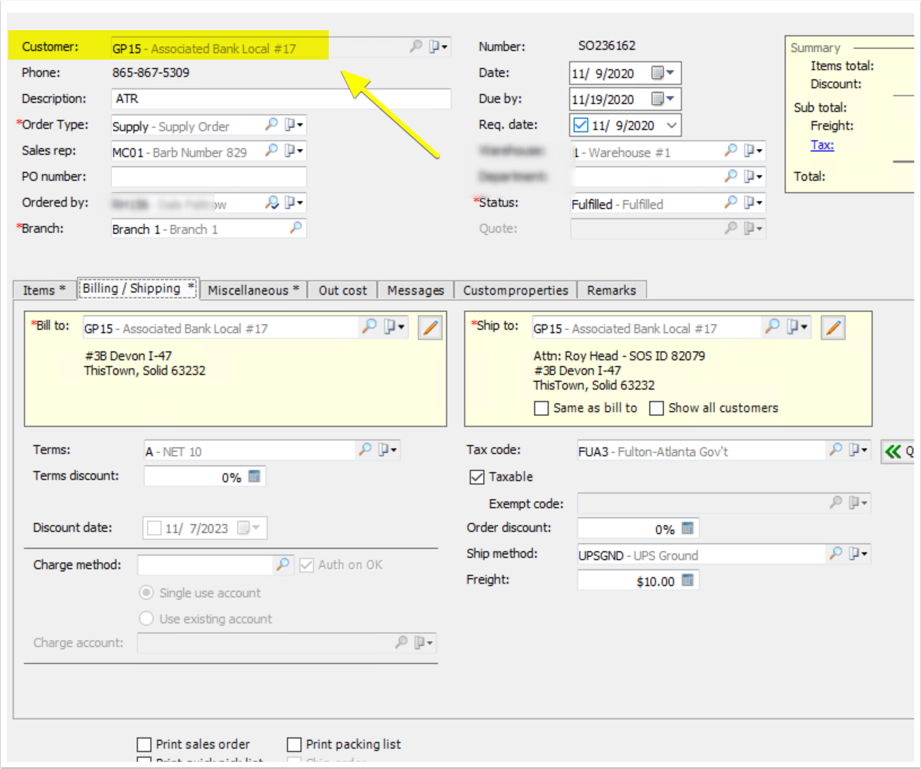
Task: Open Terms discount calculator icon
Action: pyautogui.click(x=254, y=476)
